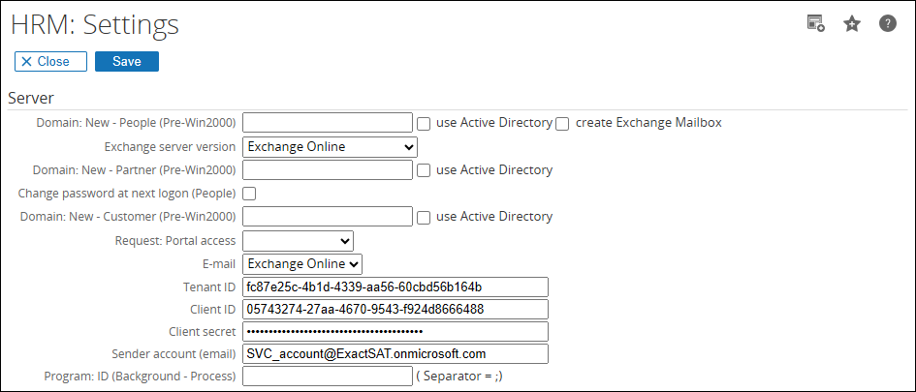Toggle Change password at next logon checkbox
Screen dimensions: 916x392
point(249,194)
